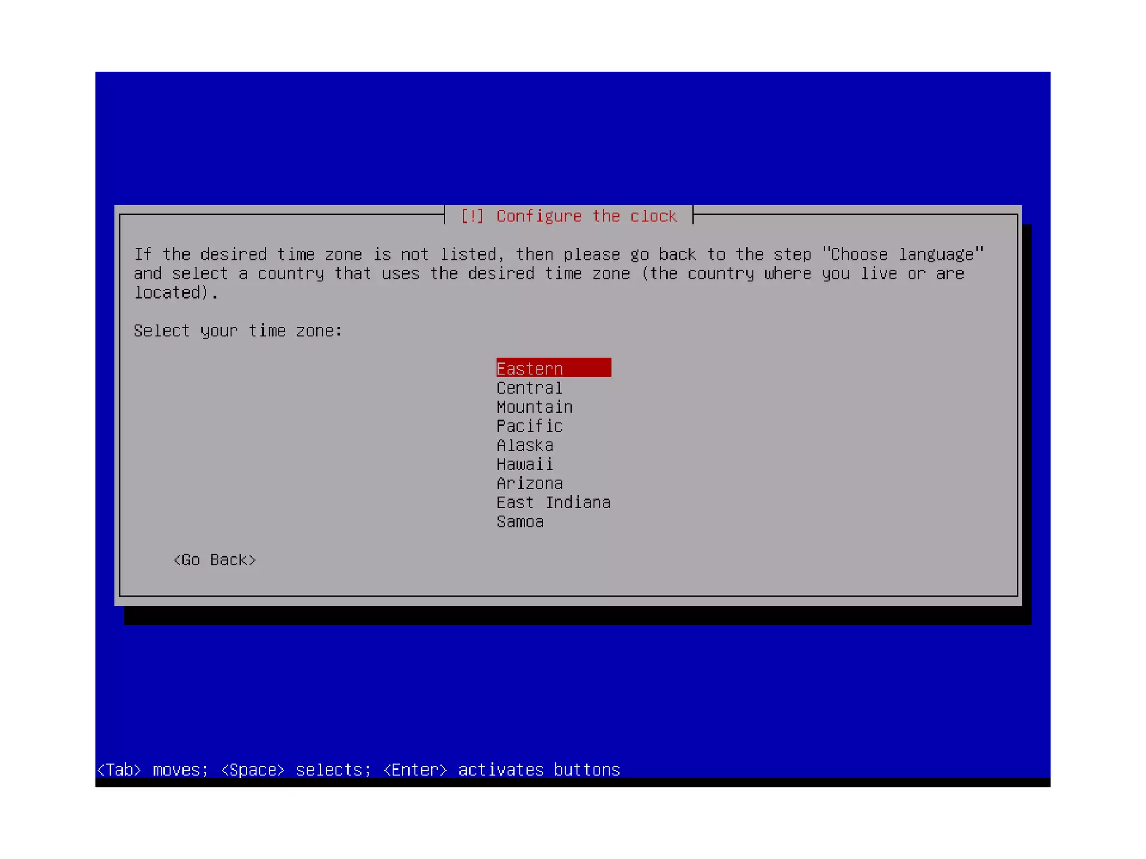
Task: Click the red highlight bar right of Eastern
Action: [588, 368]
